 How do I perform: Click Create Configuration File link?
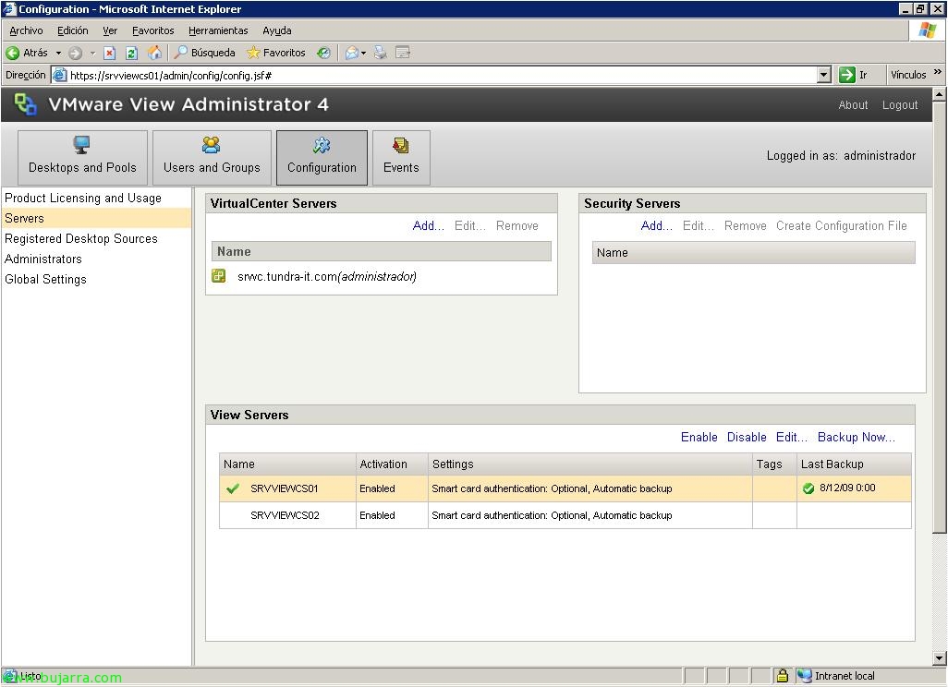(x=842, y=226)
